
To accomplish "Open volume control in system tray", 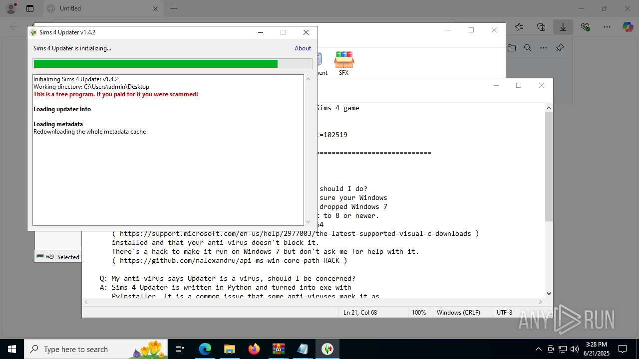I will pos(575,349).
